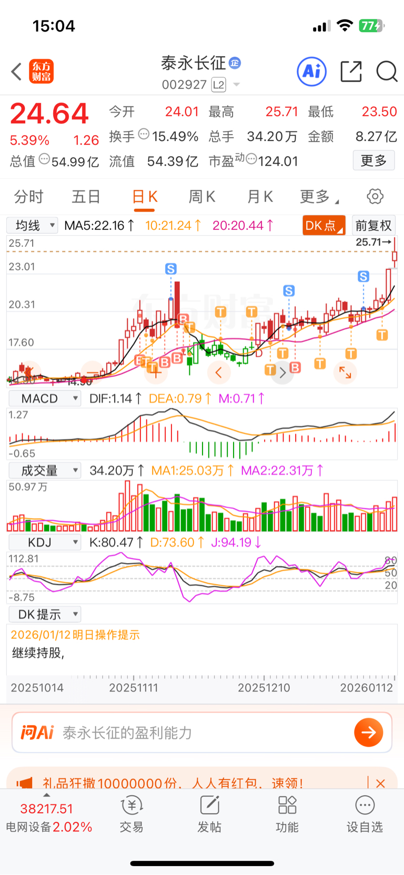Tap 设自选 in bottom bar
The height and width of the screenshot is (875, 404).
coord(365,813)
